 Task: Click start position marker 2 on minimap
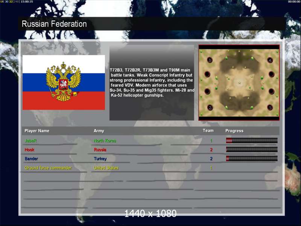pyautogui.click(x=210, y=107)
